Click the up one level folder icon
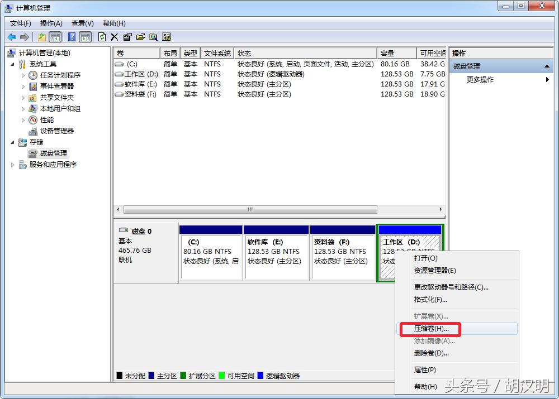 42,37
